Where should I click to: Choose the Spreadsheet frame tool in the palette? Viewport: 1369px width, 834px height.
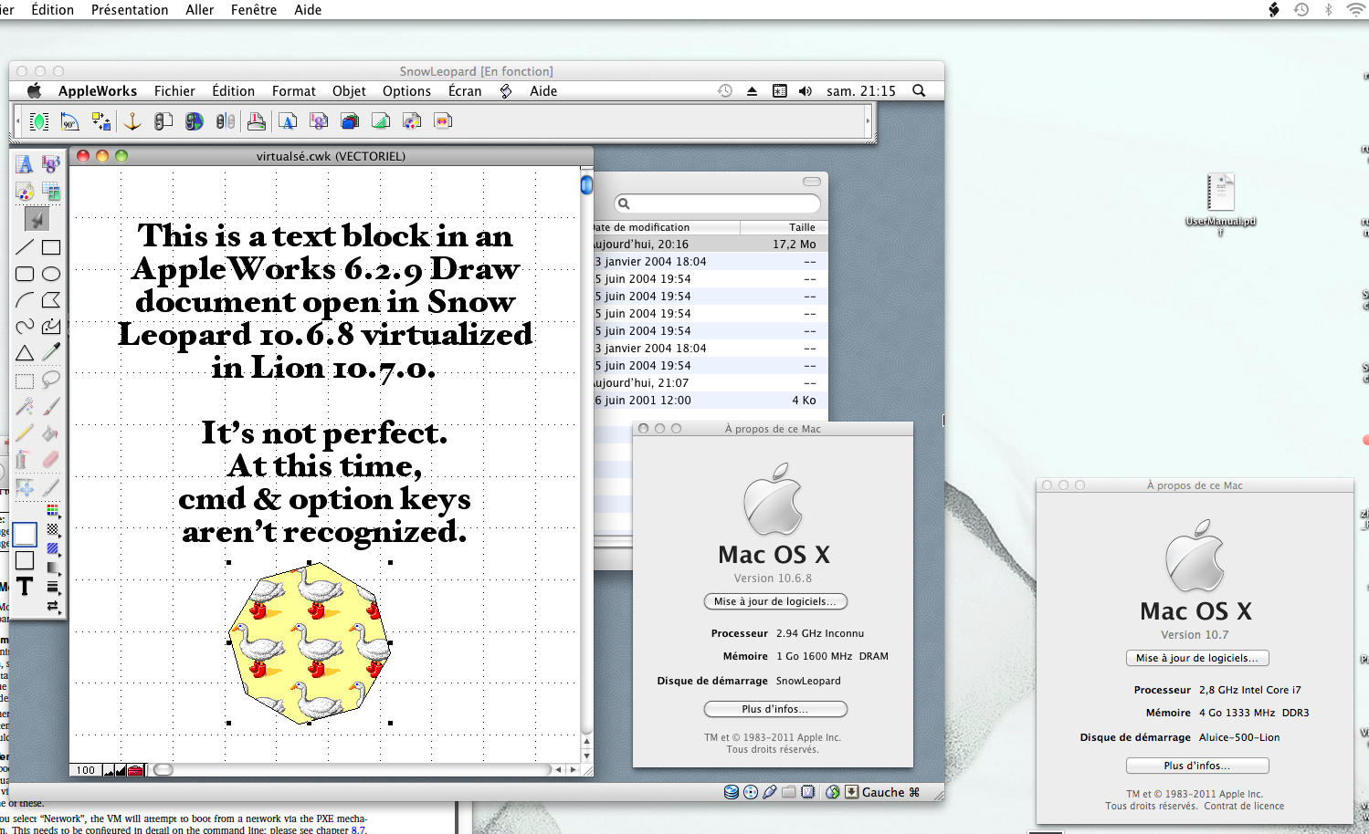coord(51,164)
